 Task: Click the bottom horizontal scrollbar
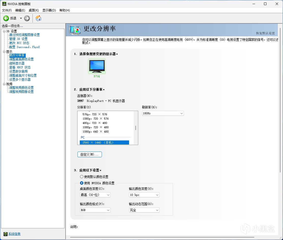coord(162,237)
